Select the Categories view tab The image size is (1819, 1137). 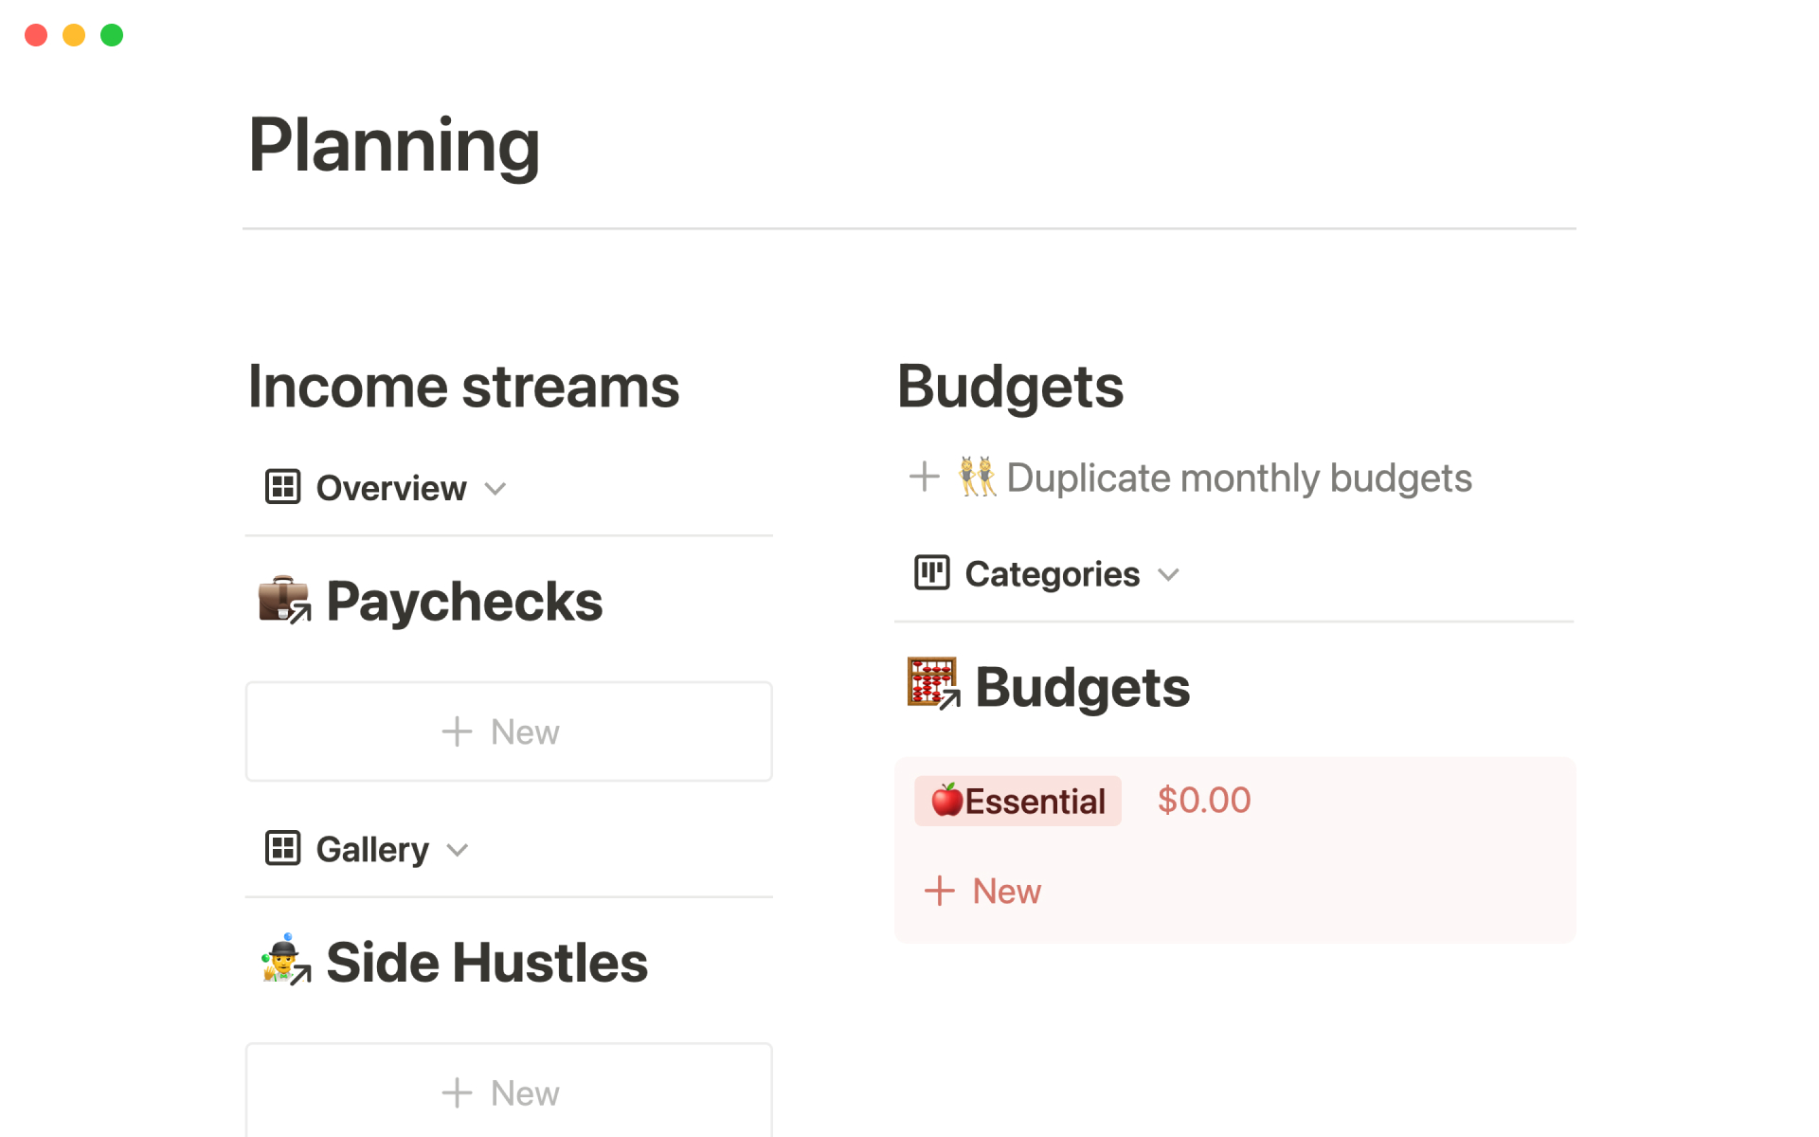click(x=1052, y=574)
